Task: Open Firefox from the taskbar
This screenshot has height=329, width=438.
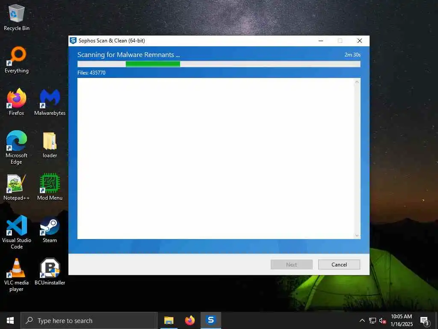Action: [x=190, y=320]
